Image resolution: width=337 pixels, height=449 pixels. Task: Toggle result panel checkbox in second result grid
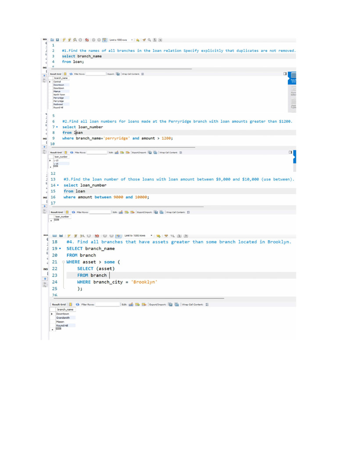[290, 153]
